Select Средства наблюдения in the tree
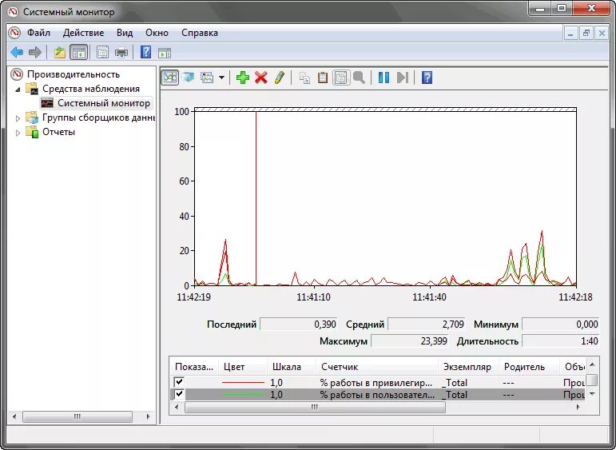The width and height of the screenshot is (616, 450). [x=91, y=89]
